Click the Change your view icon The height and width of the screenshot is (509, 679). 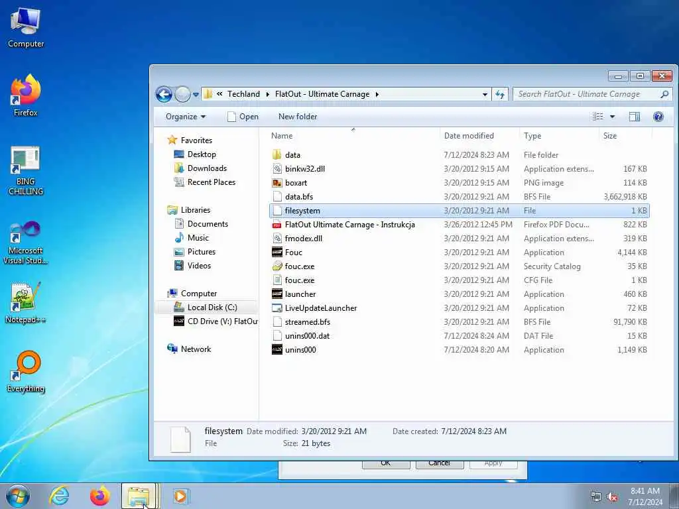598,117
